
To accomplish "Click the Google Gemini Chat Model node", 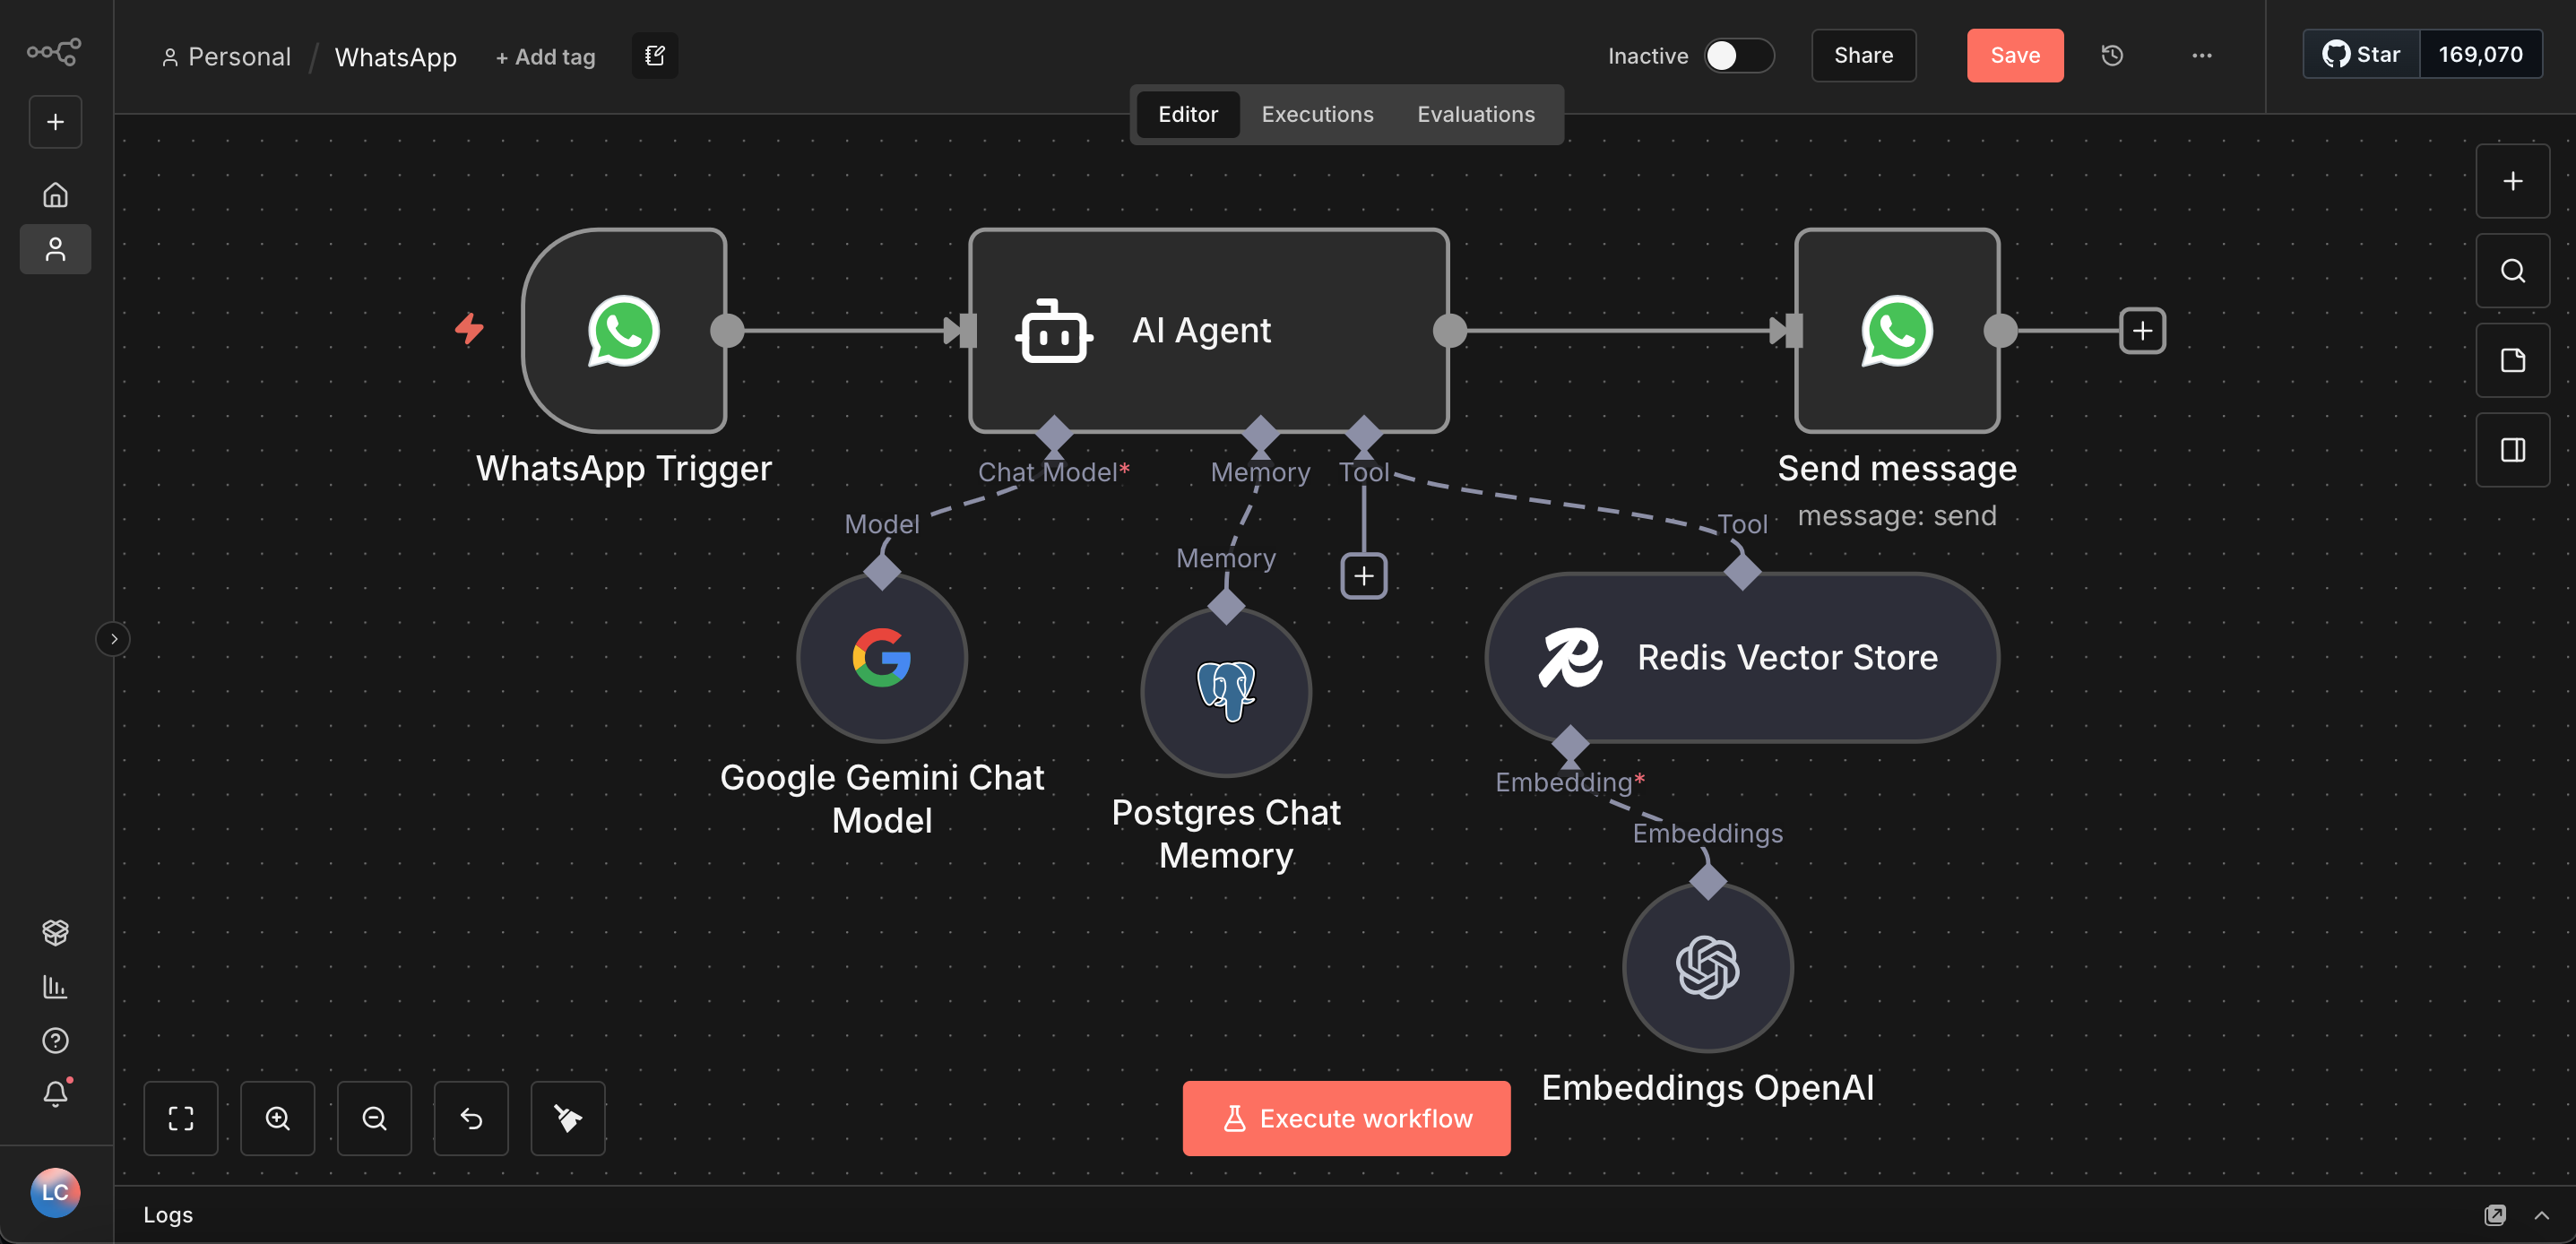I will coord(881,657).
